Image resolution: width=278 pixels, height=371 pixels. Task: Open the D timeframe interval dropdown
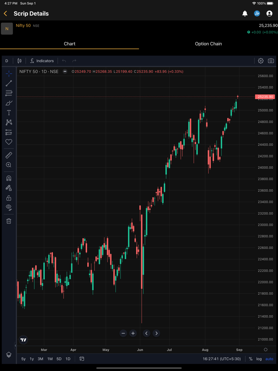tap(7, 61)
